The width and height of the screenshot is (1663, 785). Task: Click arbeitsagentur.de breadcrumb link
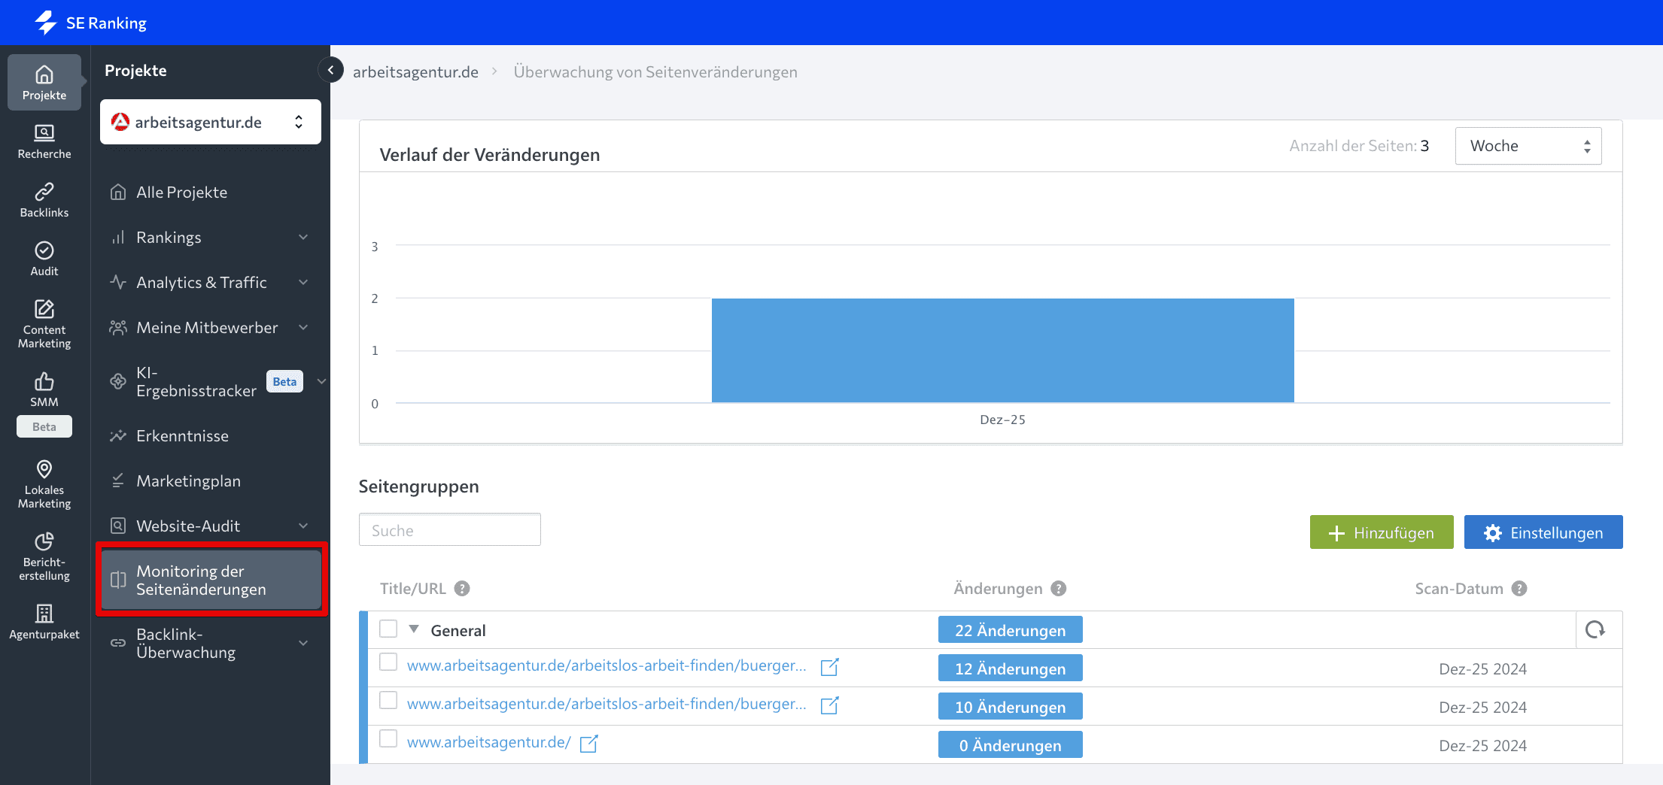(415, 72)
